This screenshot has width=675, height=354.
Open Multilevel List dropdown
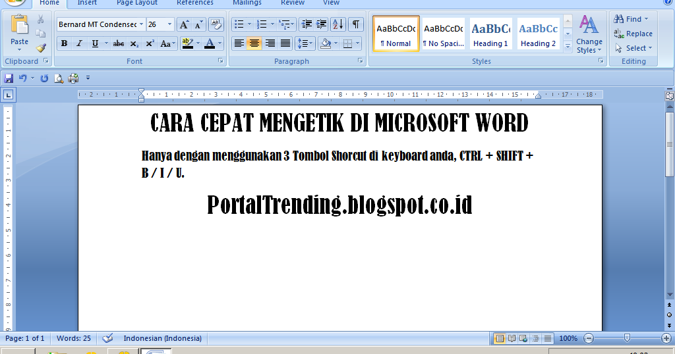click(287, 24)
